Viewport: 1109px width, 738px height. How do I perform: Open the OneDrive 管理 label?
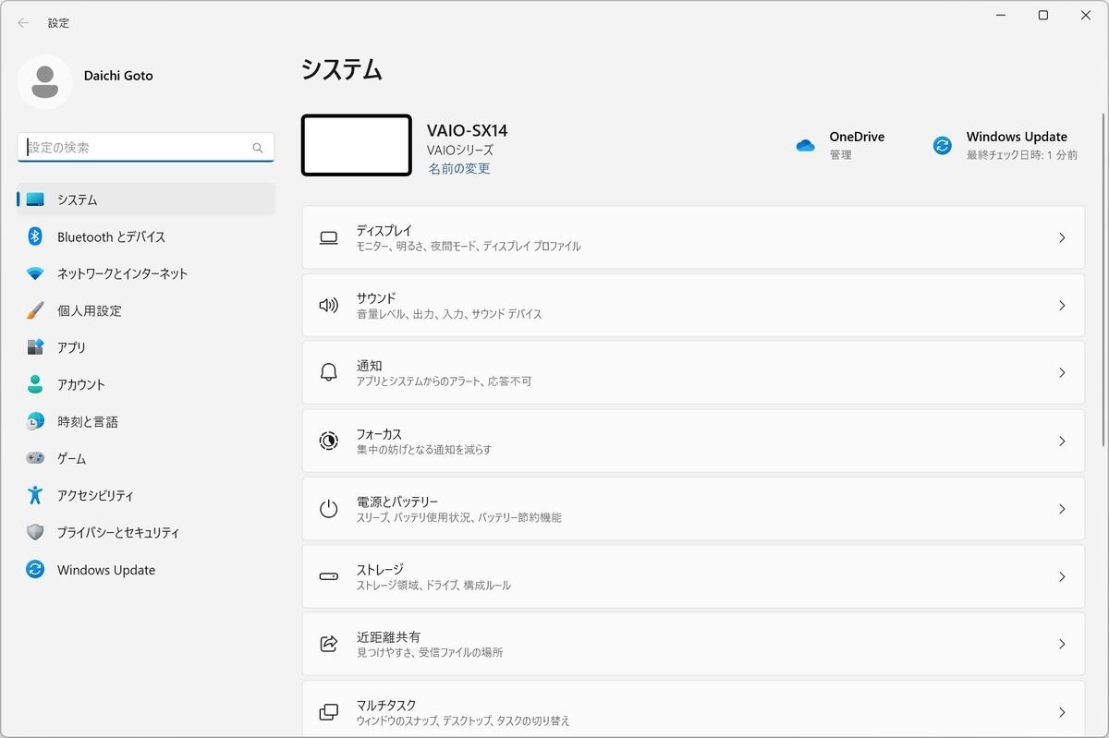tap(840, 155)
